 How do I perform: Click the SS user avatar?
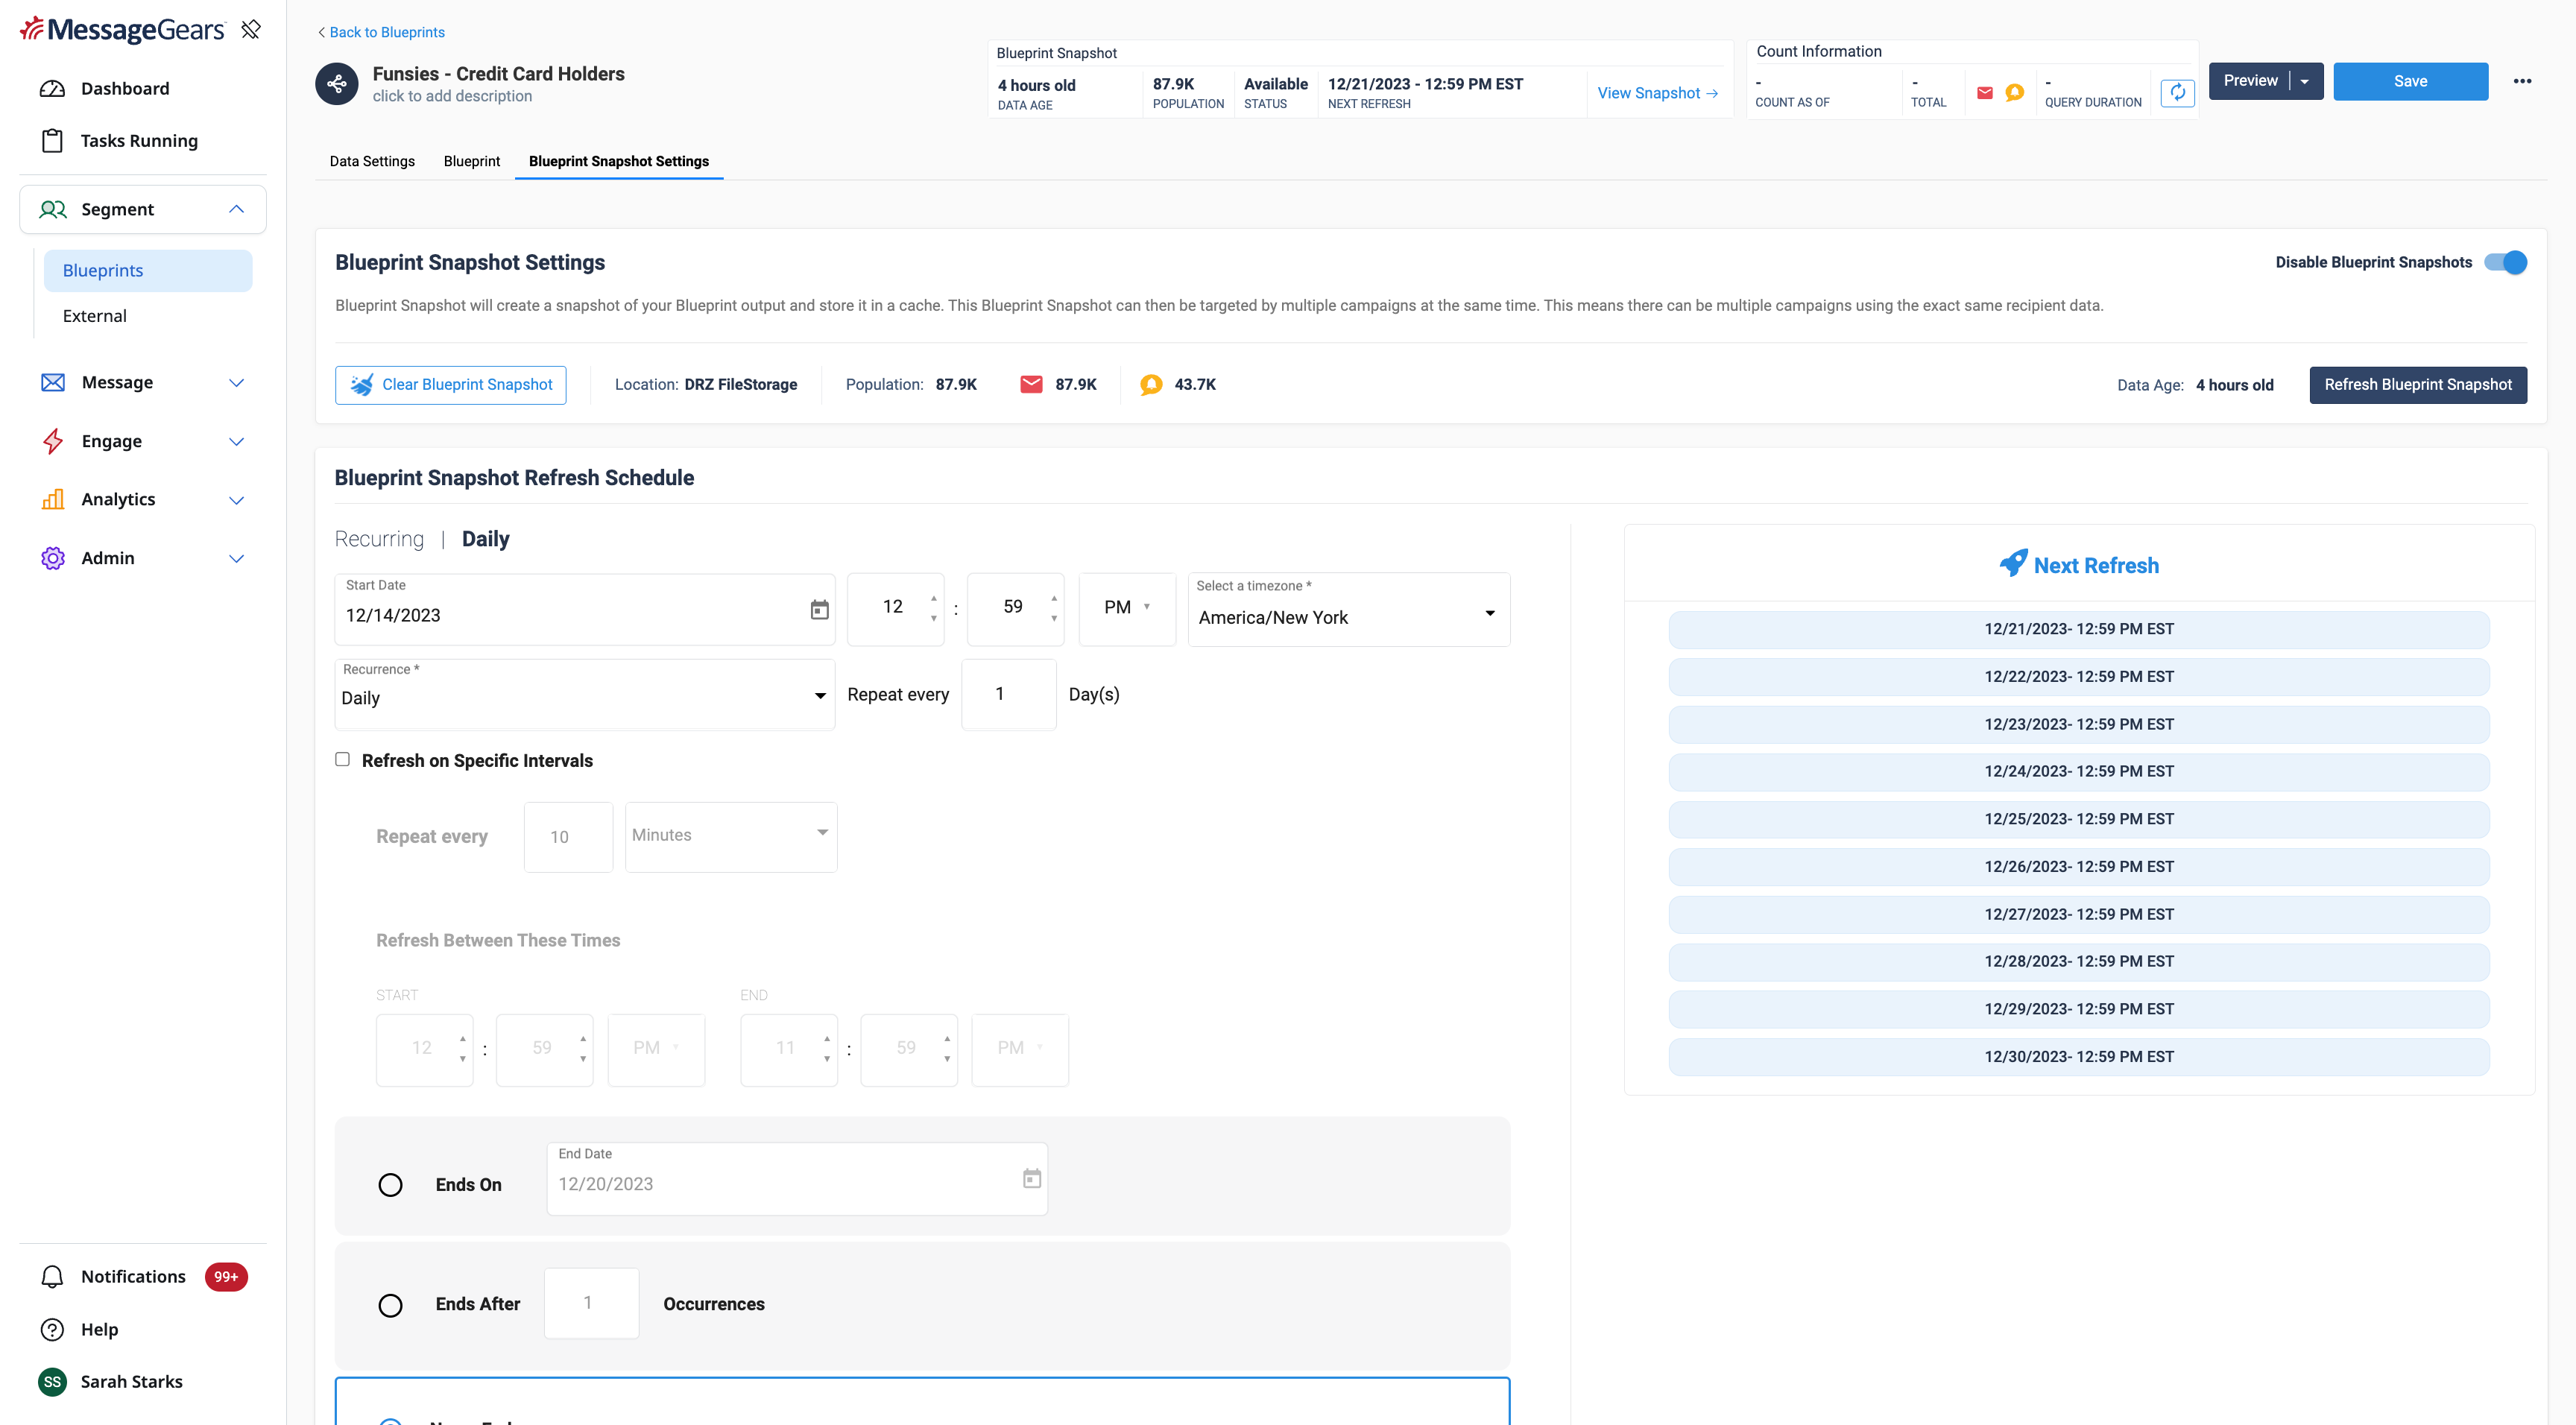pyautogui.click(x=52, y=1381)
